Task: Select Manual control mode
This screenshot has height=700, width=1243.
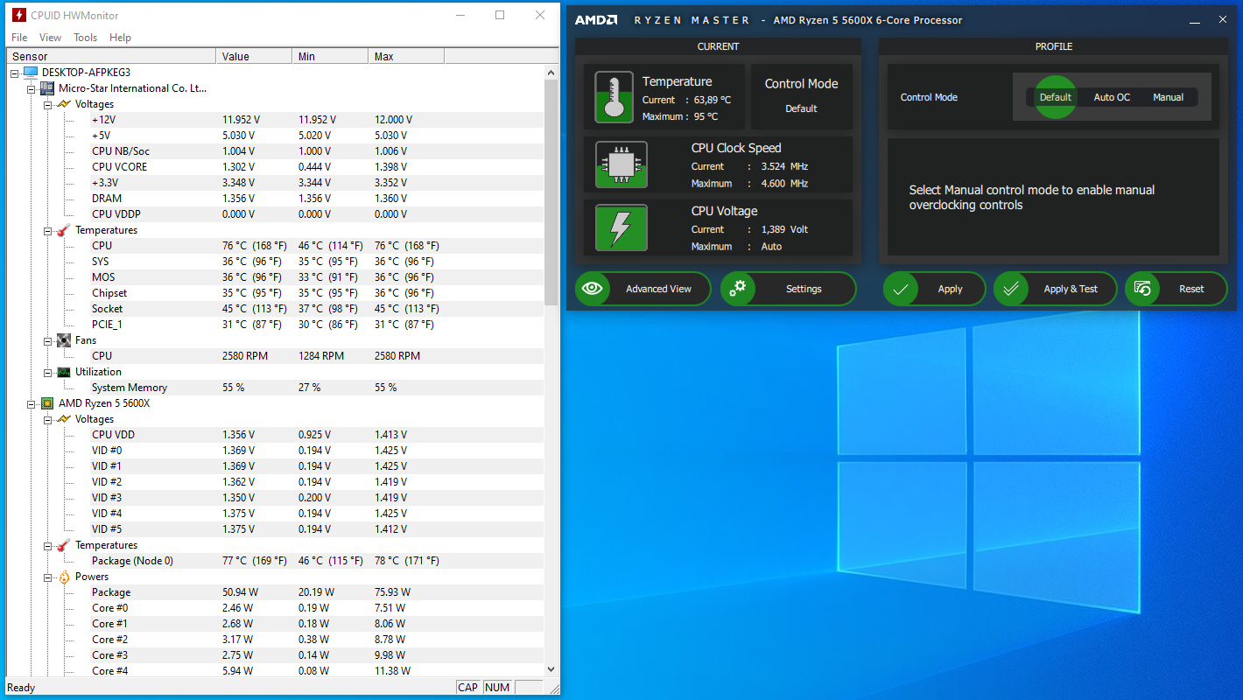Action: click(1168, 97)
